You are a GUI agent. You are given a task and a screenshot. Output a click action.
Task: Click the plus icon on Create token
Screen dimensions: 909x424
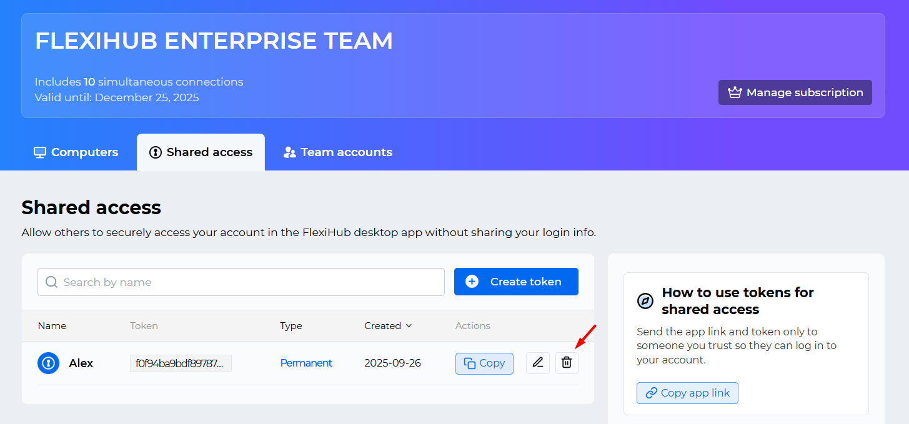(x=472, y=282)
